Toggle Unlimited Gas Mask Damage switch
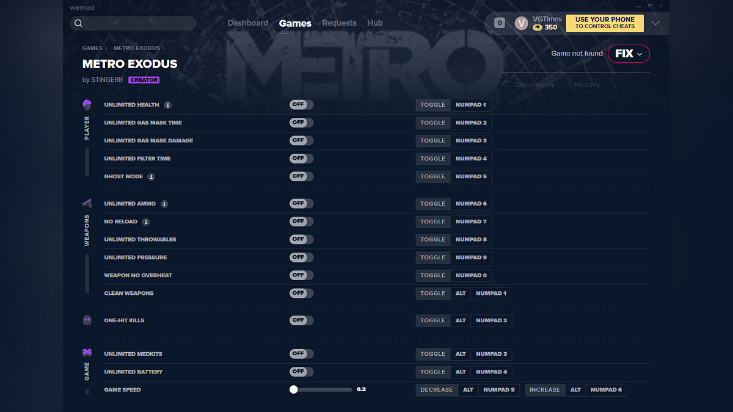 tap(302, 140)
